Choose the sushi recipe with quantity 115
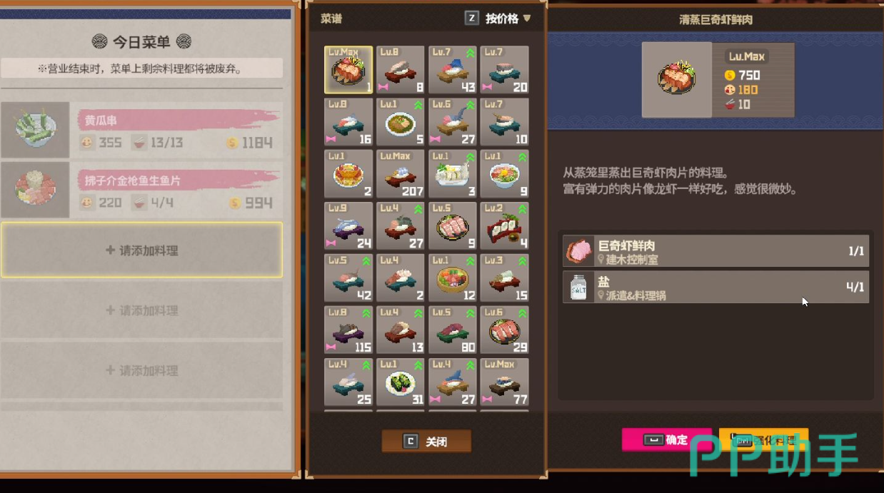Image resolution: width=884 pixels, height=493 pixels. click(x=348, y=330)
